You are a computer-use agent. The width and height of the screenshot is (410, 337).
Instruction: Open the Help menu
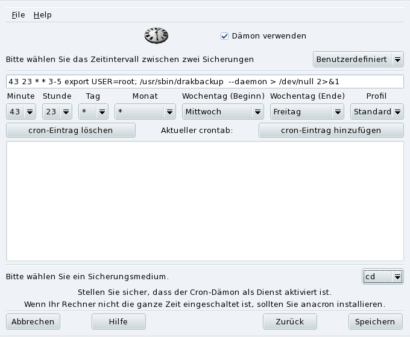[x=42, y=14]
